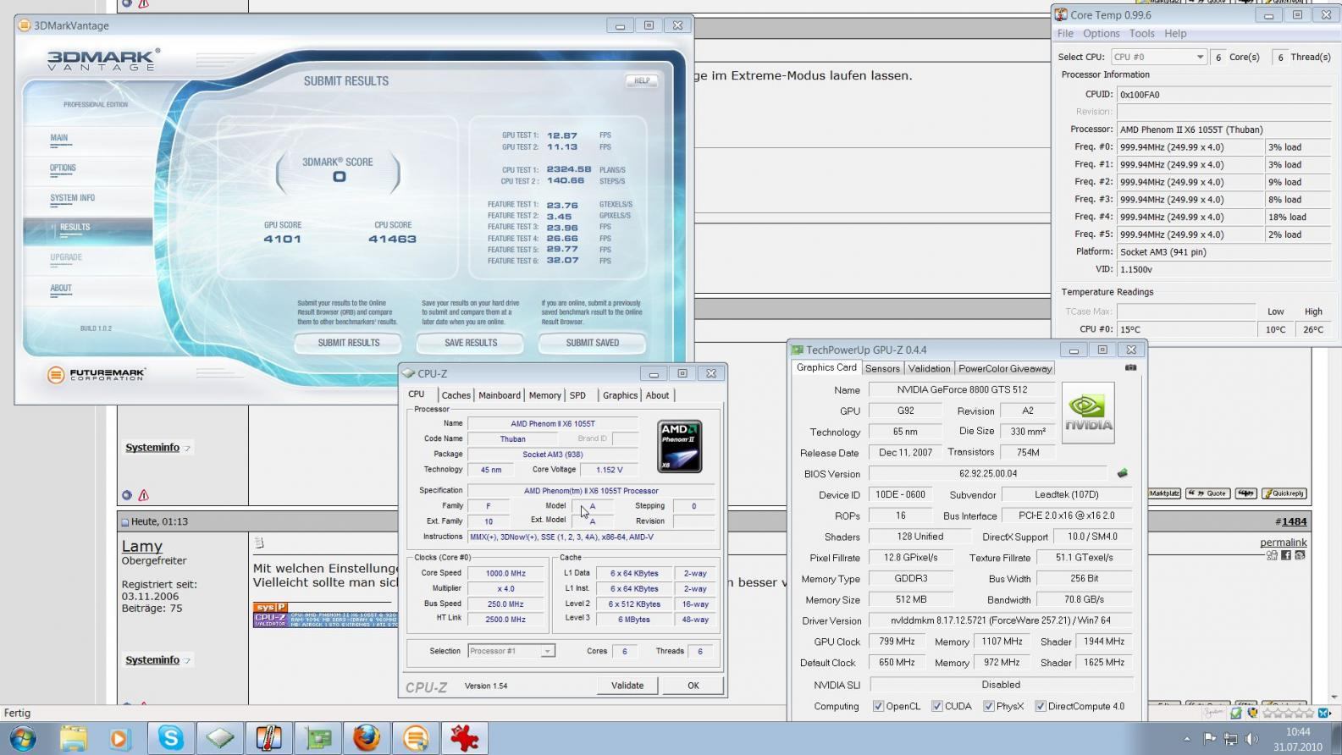Switch to CPU-Z Mainboard tab

(500, 395)
